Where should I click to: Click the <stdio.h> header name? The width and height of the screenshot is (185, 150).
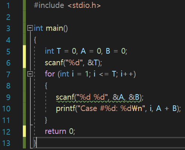click(84, 5)
